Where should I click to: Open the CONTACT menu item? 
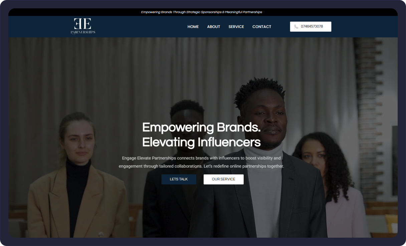click(x=262, y=27)
